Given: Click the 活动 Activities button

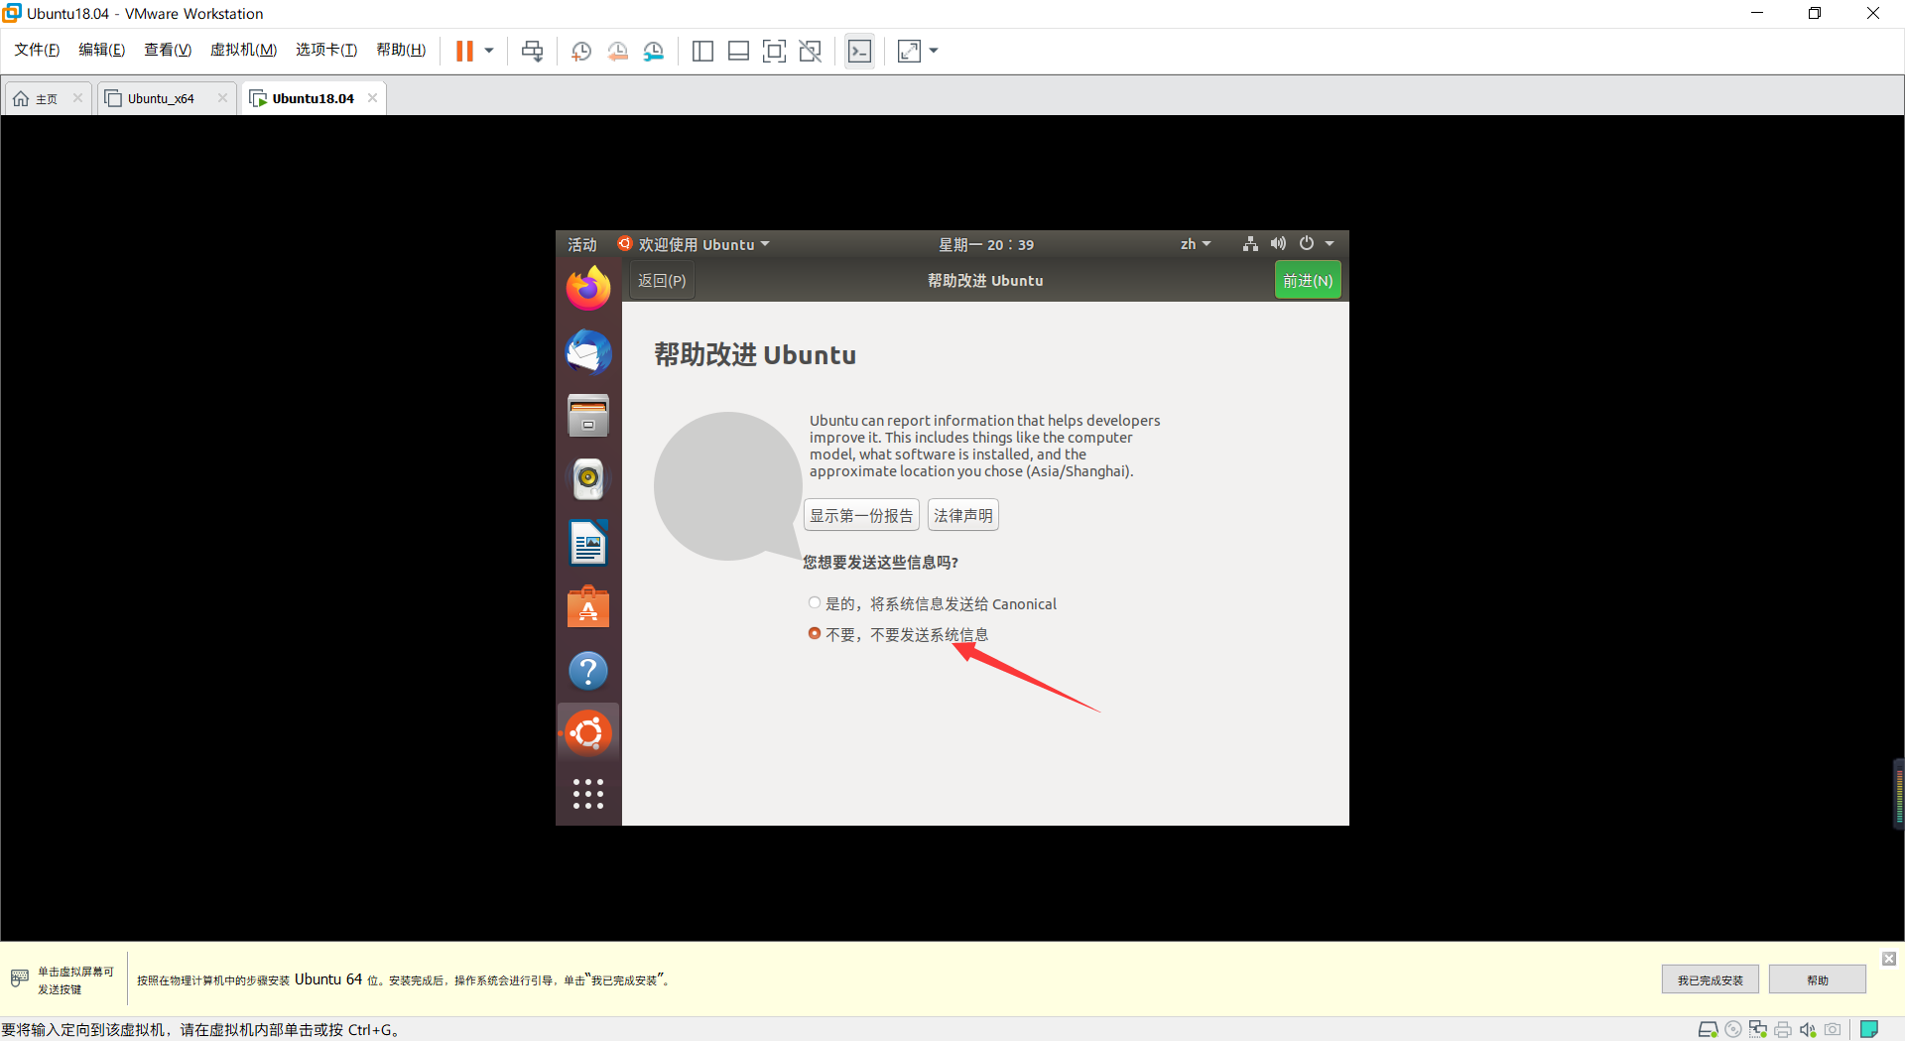Looking at the screenshot, I should pos(581,244).
